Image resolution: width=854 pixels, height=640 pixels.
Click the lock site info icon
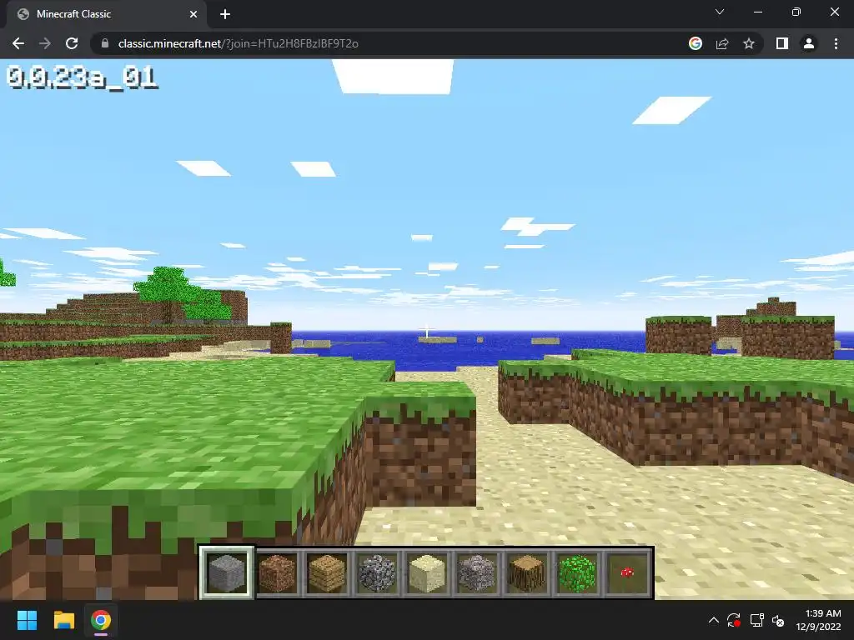pos(105,43)
